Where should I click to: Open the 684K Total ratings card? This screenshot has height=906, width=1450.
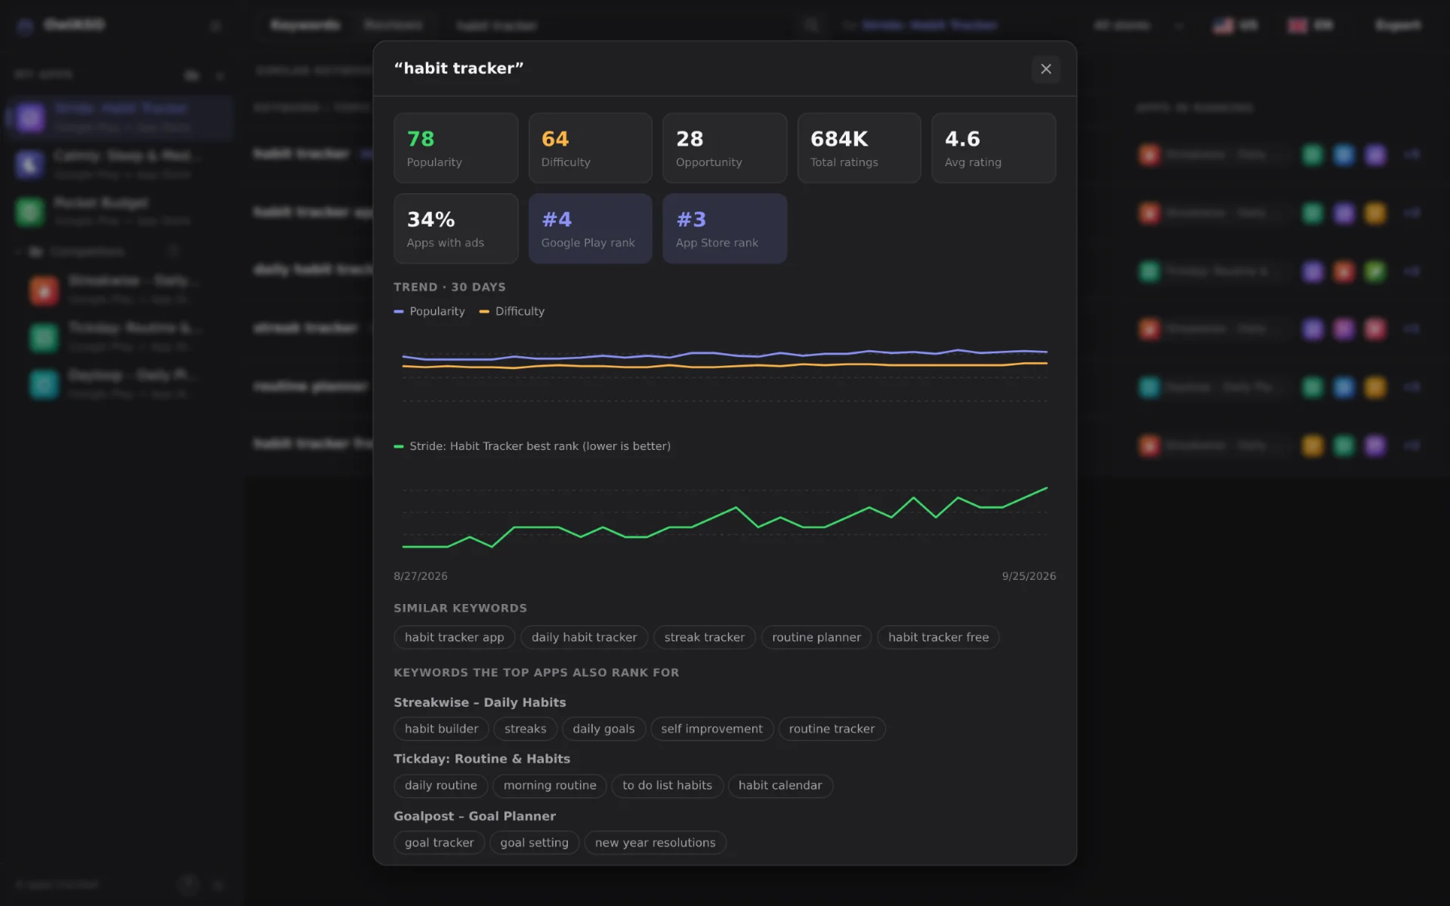[859, 148]
